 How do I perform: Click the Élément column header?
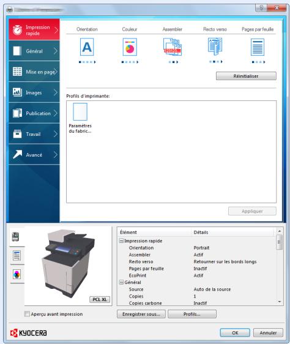click(x=154, y=232)
